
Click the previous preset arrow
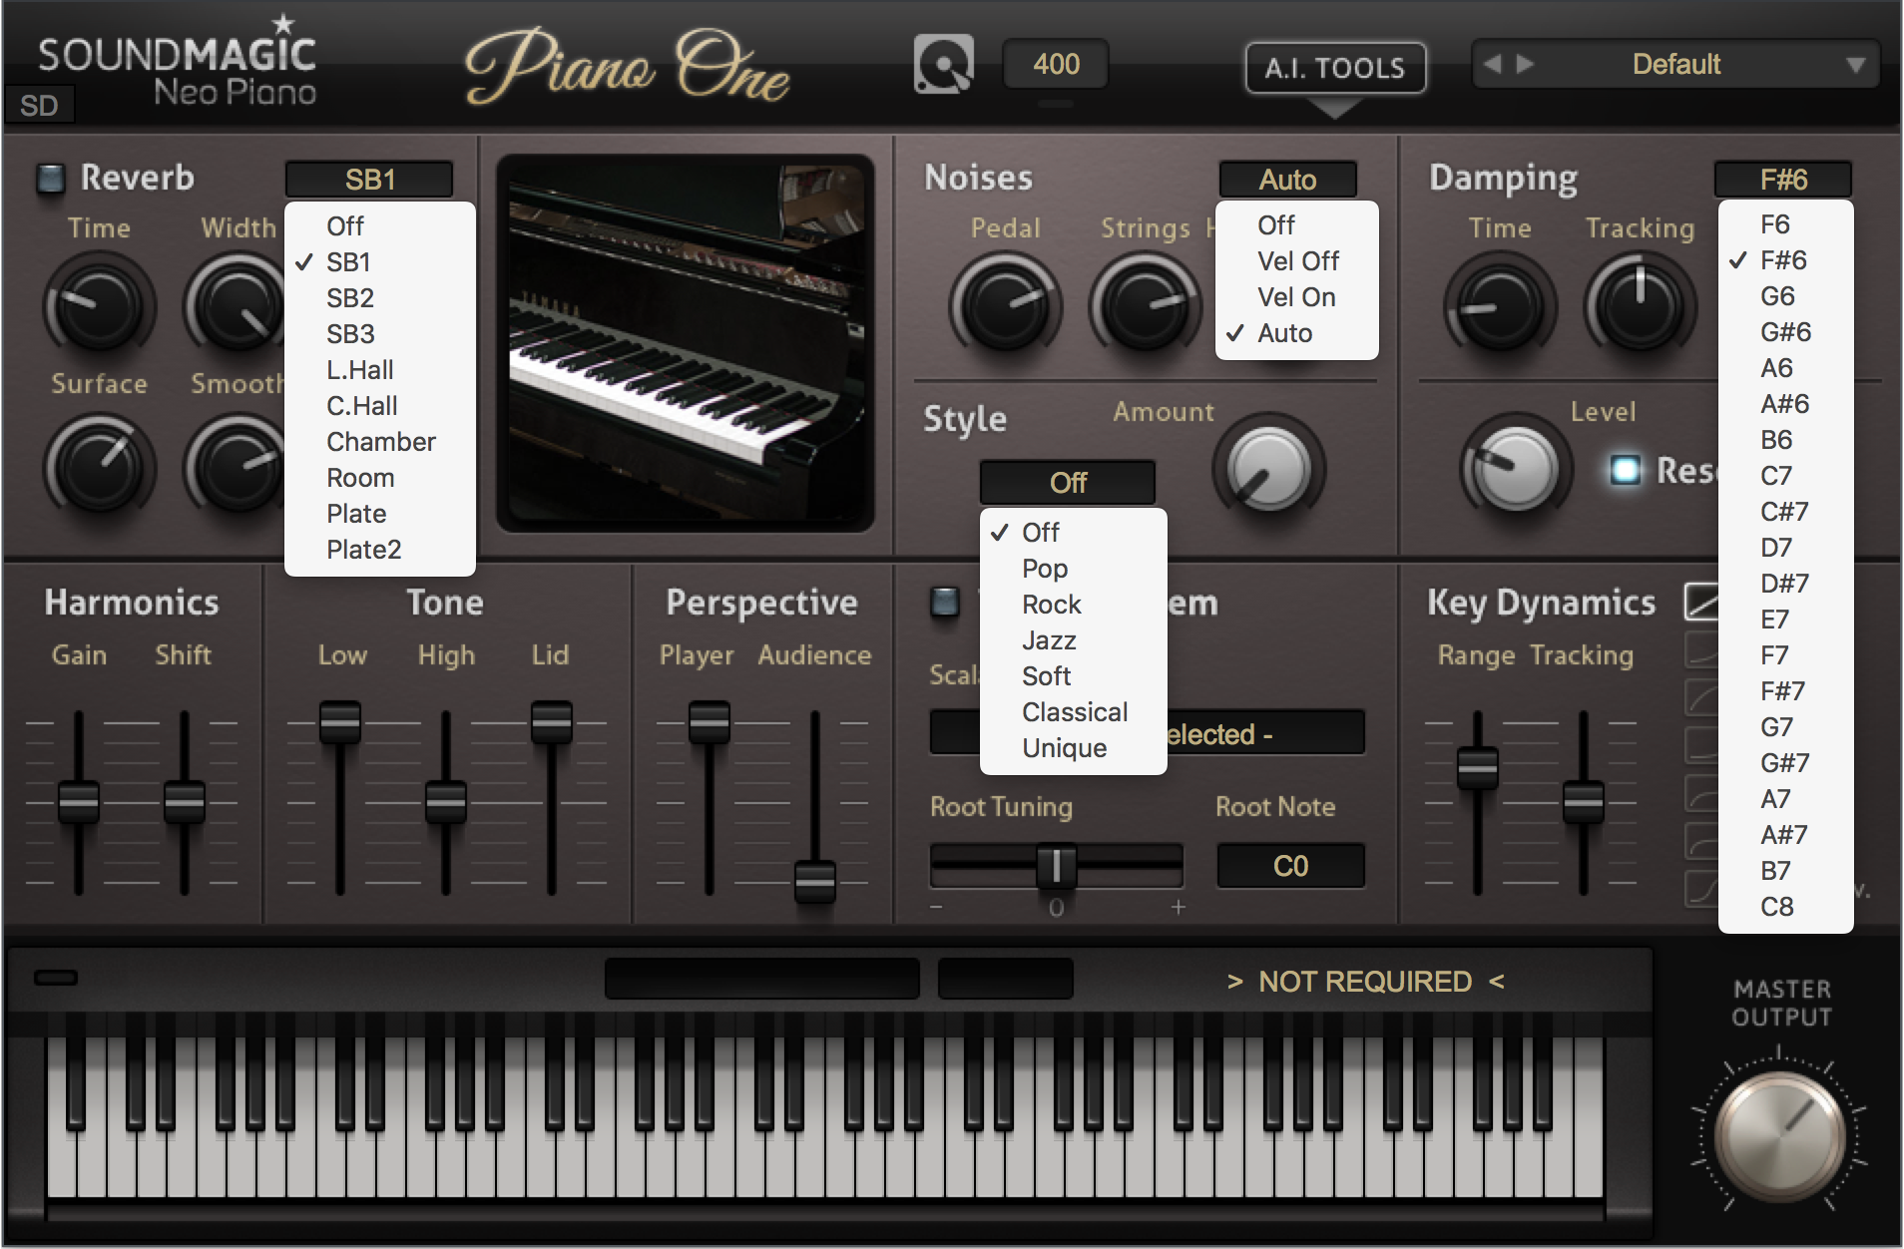click(1492, 64)
